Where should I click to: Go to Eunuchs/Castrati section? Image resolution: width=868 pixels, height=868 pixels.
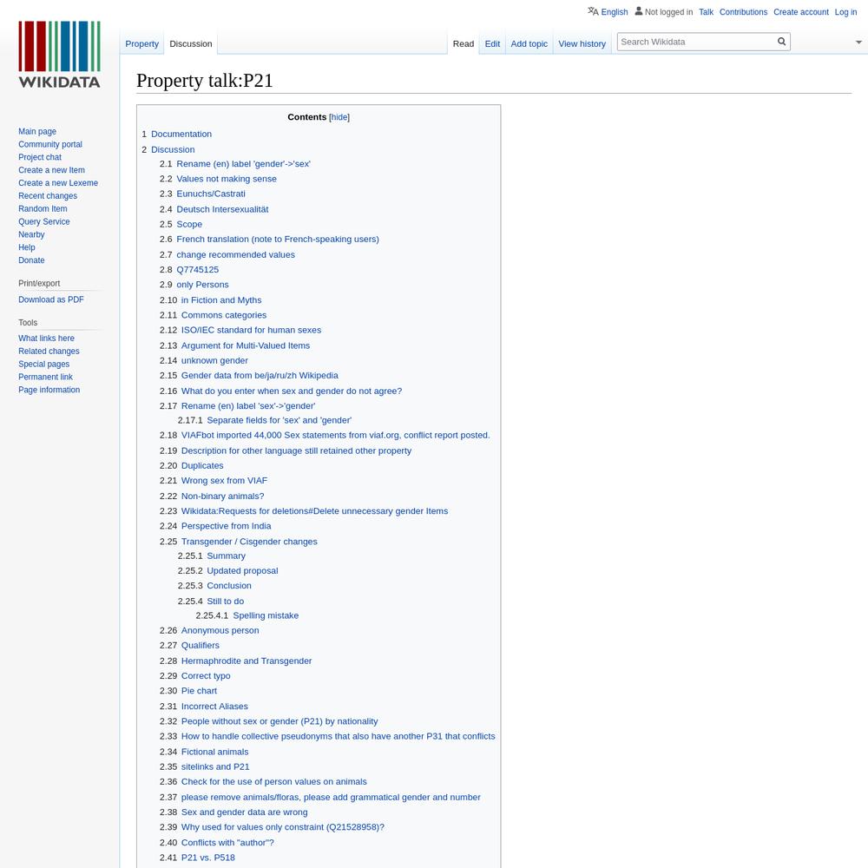tap(211, 194)
